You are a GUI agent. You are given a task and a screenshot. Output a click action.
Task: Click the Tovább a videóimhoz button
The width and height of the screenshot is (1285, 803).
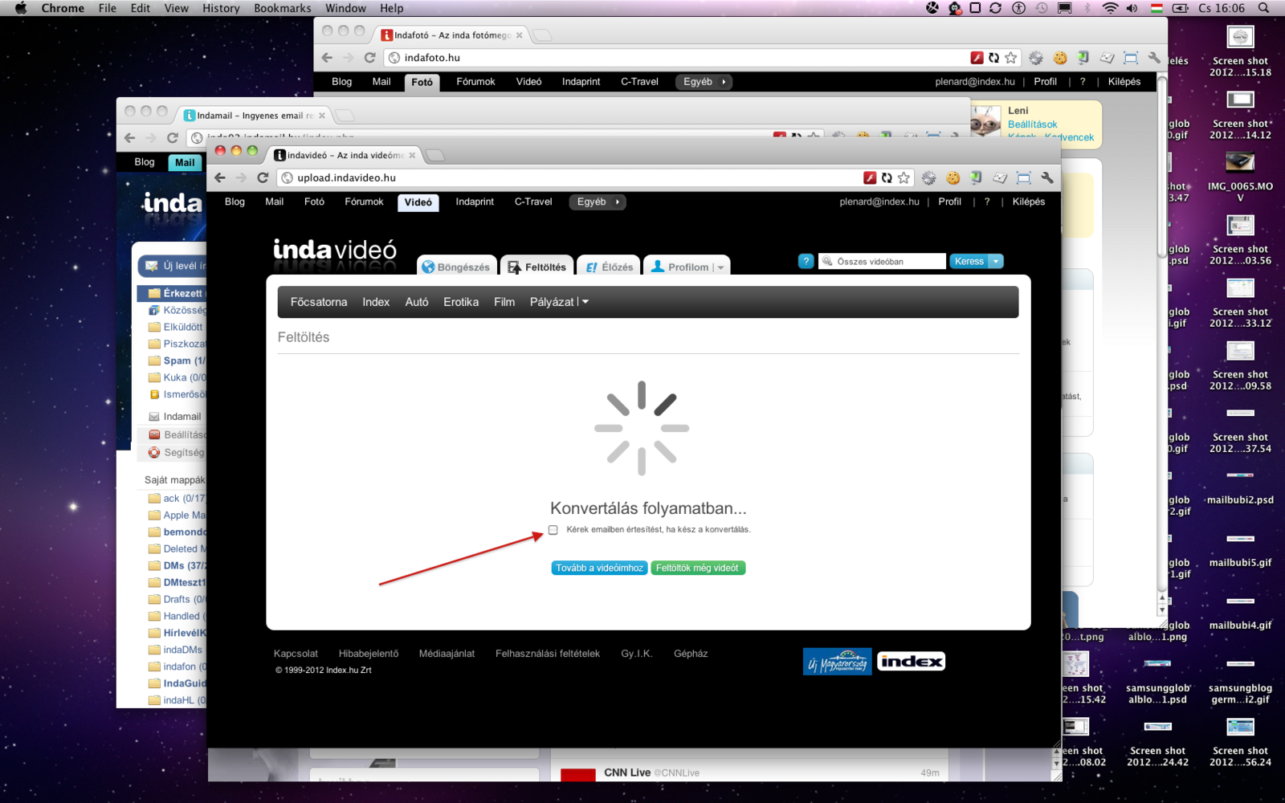600,568
